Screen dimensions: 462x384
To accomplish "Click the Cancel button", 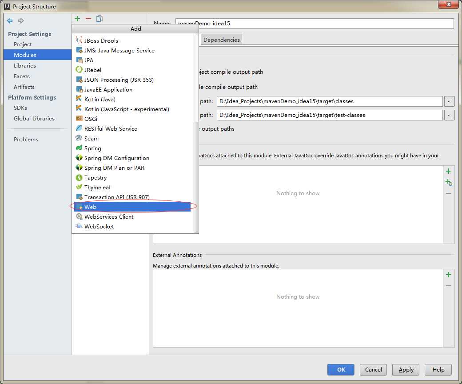I will (373, 370).
